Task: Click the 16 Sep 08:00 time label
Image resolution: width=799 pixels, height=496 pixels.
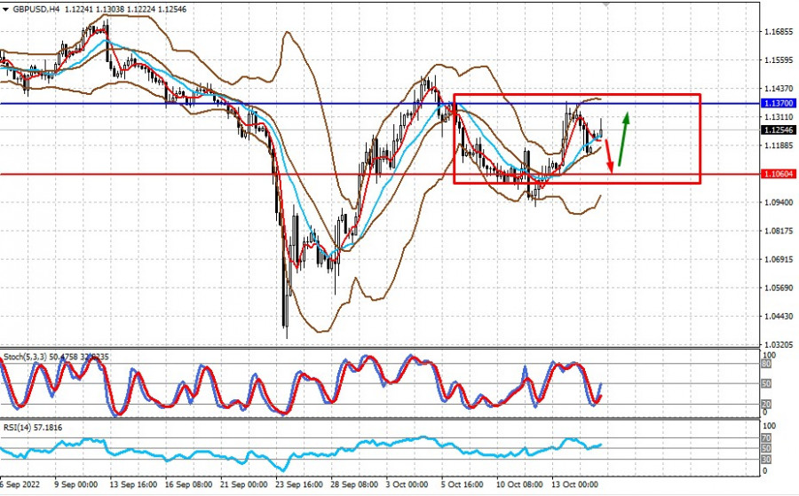Action: pyautogui.click(x=188, y=484)
